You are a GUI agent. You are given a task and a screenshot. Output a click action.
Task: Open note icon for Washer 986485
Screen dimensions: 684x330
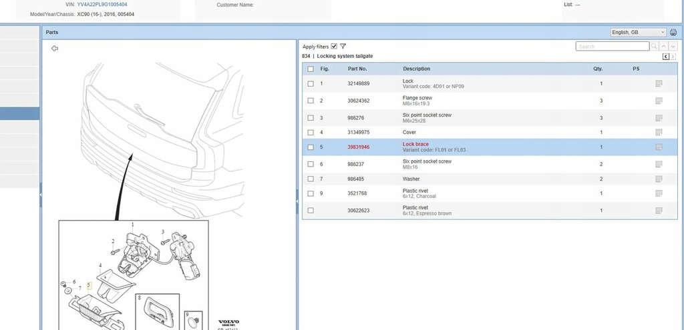pos(659,179)
